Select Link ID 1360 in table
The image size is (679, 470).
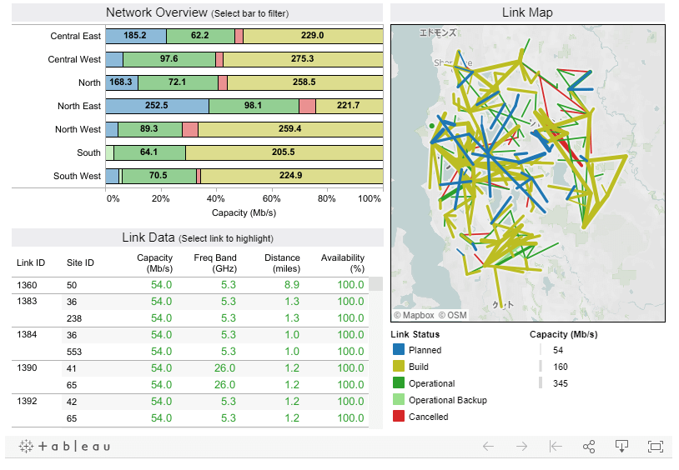click(x=27, y=285)
